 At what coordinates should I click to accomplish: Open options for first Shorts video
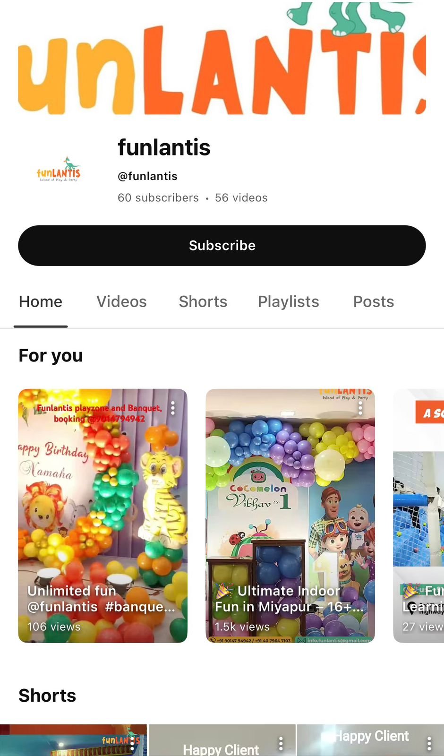click(x=132, y=744)
